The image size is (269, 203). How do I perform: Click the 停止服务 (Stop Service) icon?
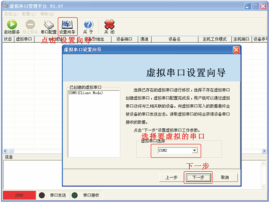30,25
